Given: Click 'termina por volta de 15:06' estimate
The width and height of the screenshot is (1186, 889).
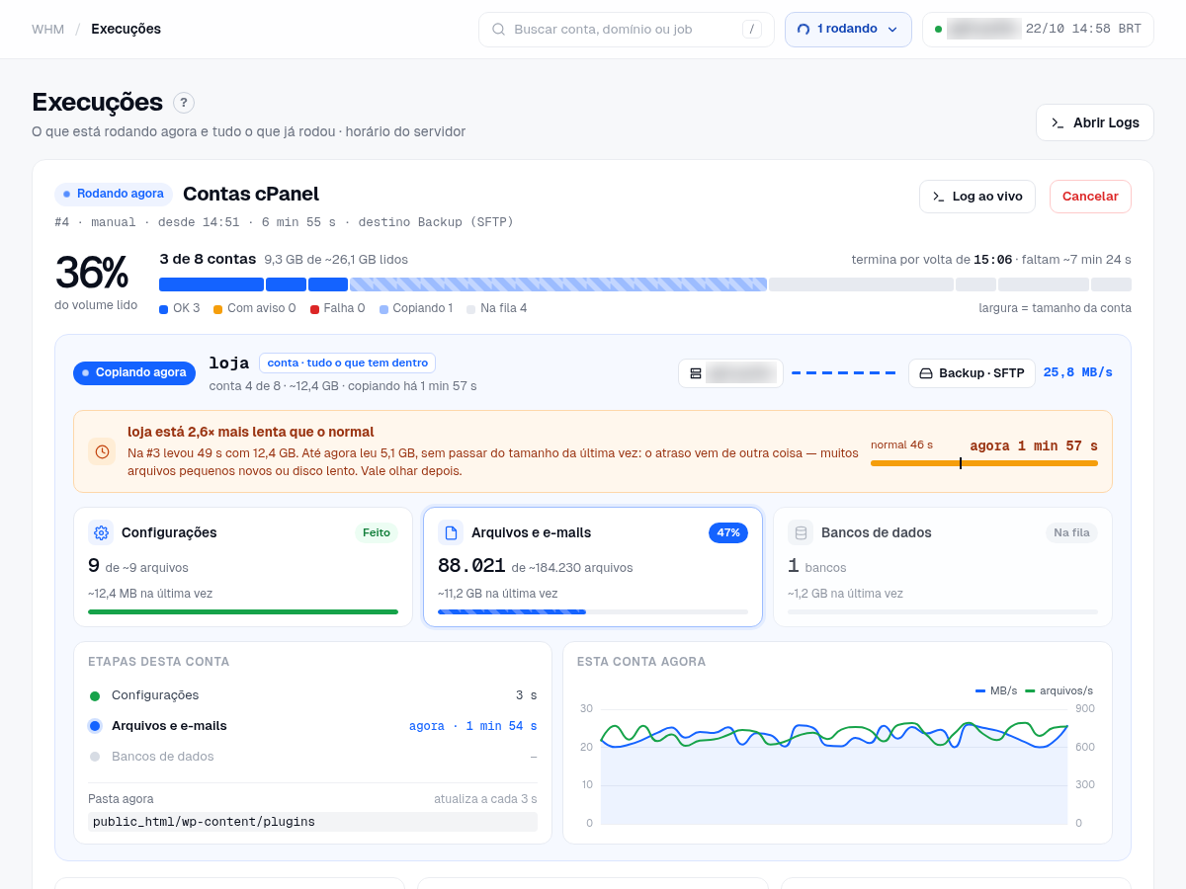Looking at the screenshot, I should point(932,260).
